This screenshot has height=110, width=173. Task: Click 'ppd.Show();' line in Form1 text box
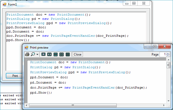[18, 40]
